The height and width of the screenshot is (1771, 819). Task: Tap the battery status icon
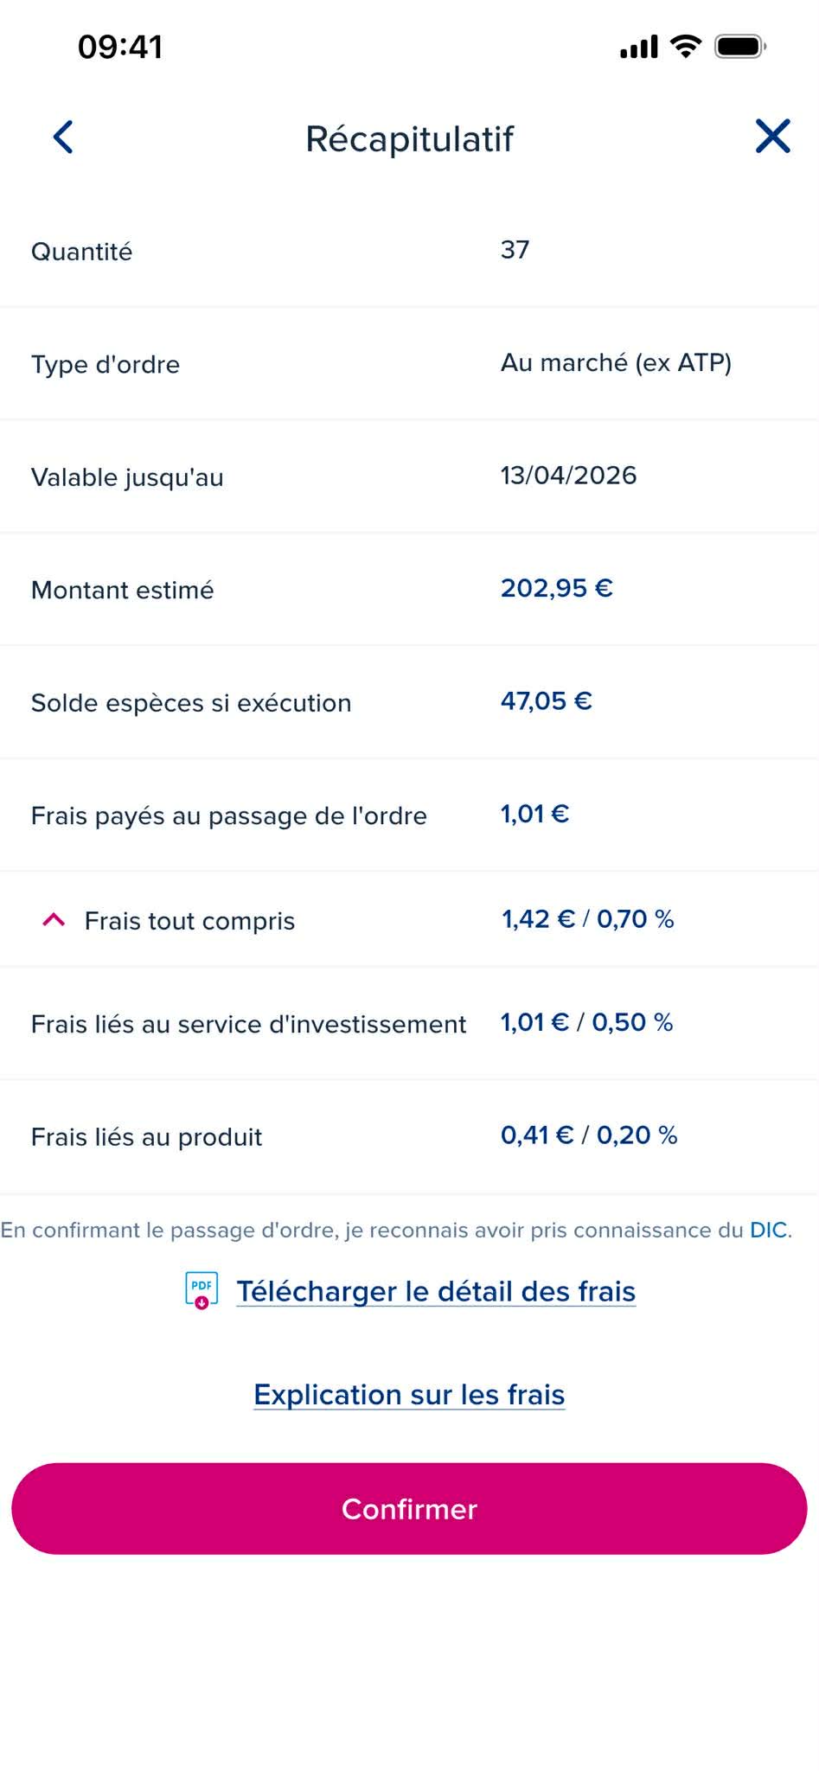740,47
